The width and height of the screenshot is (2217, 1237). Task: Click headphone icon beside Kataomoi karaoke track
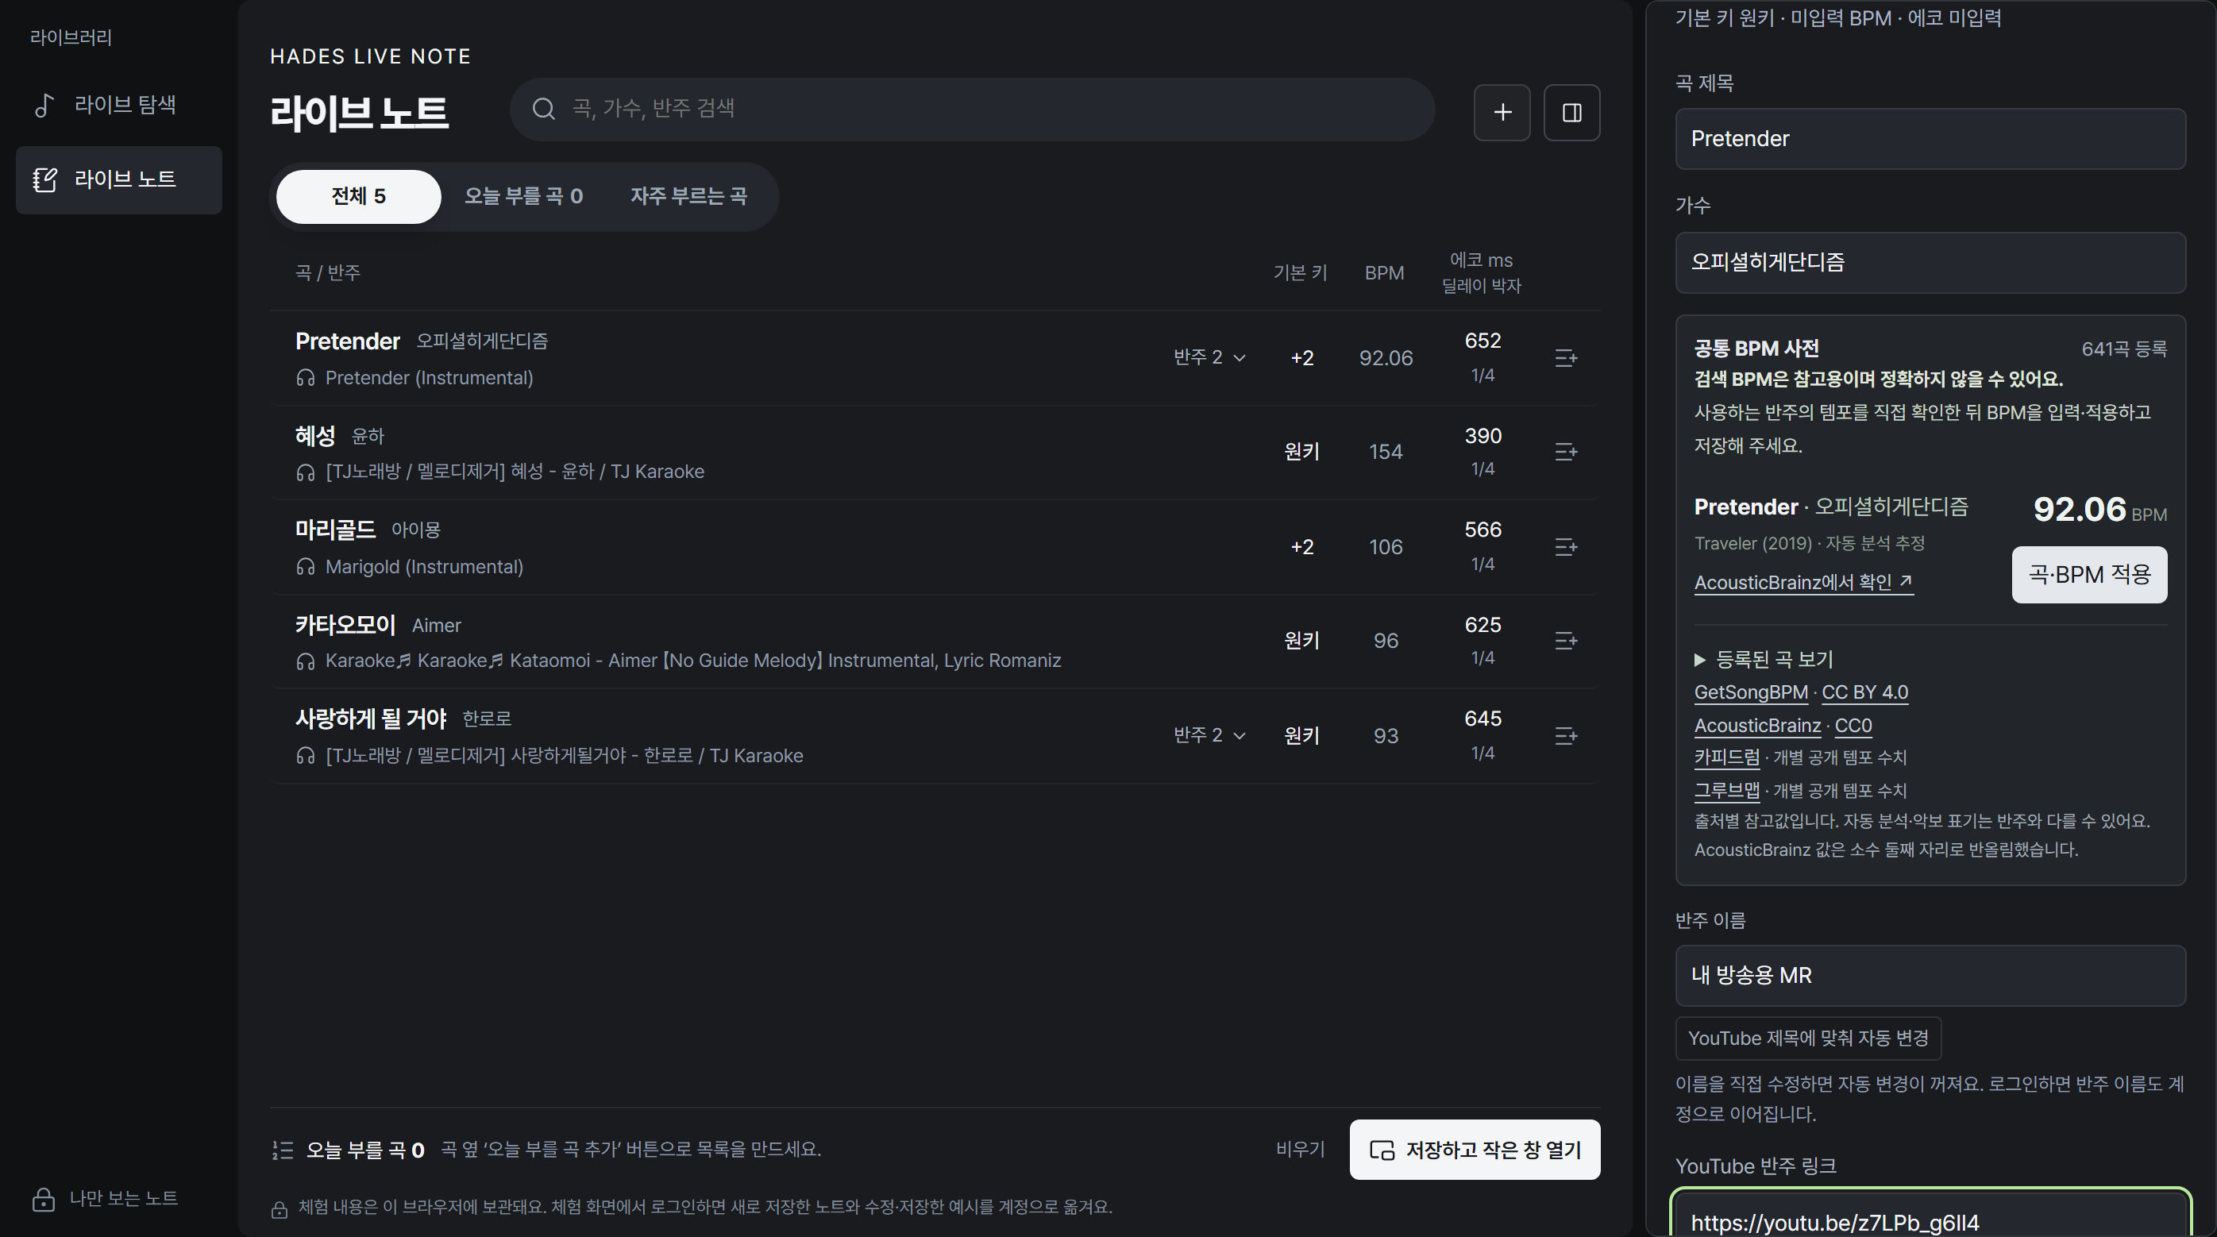(x=306, y=661)
